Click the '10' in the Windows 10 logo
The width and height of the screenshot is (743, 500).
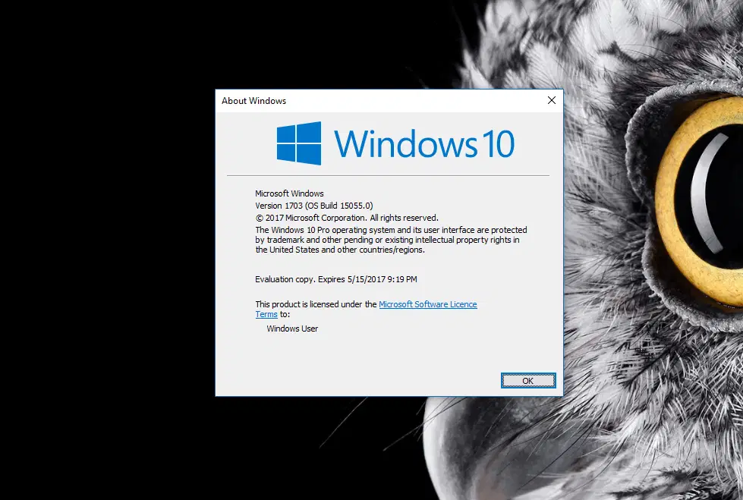coord(497,144)
